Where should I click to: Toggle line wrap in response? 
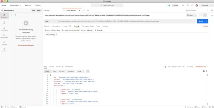coord(88,71)
